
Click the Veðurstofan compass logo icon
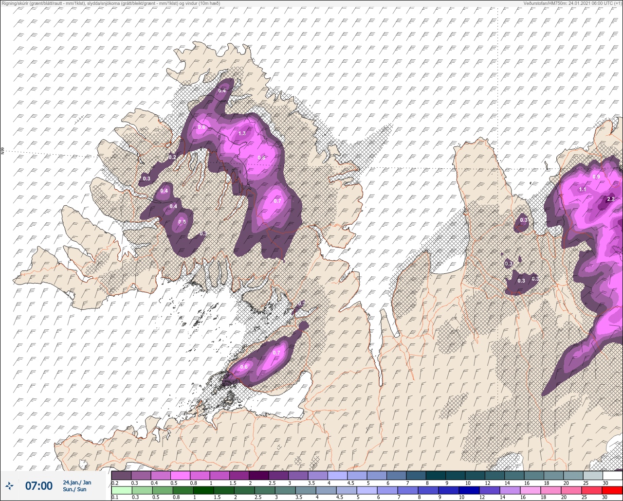point(9,485)
